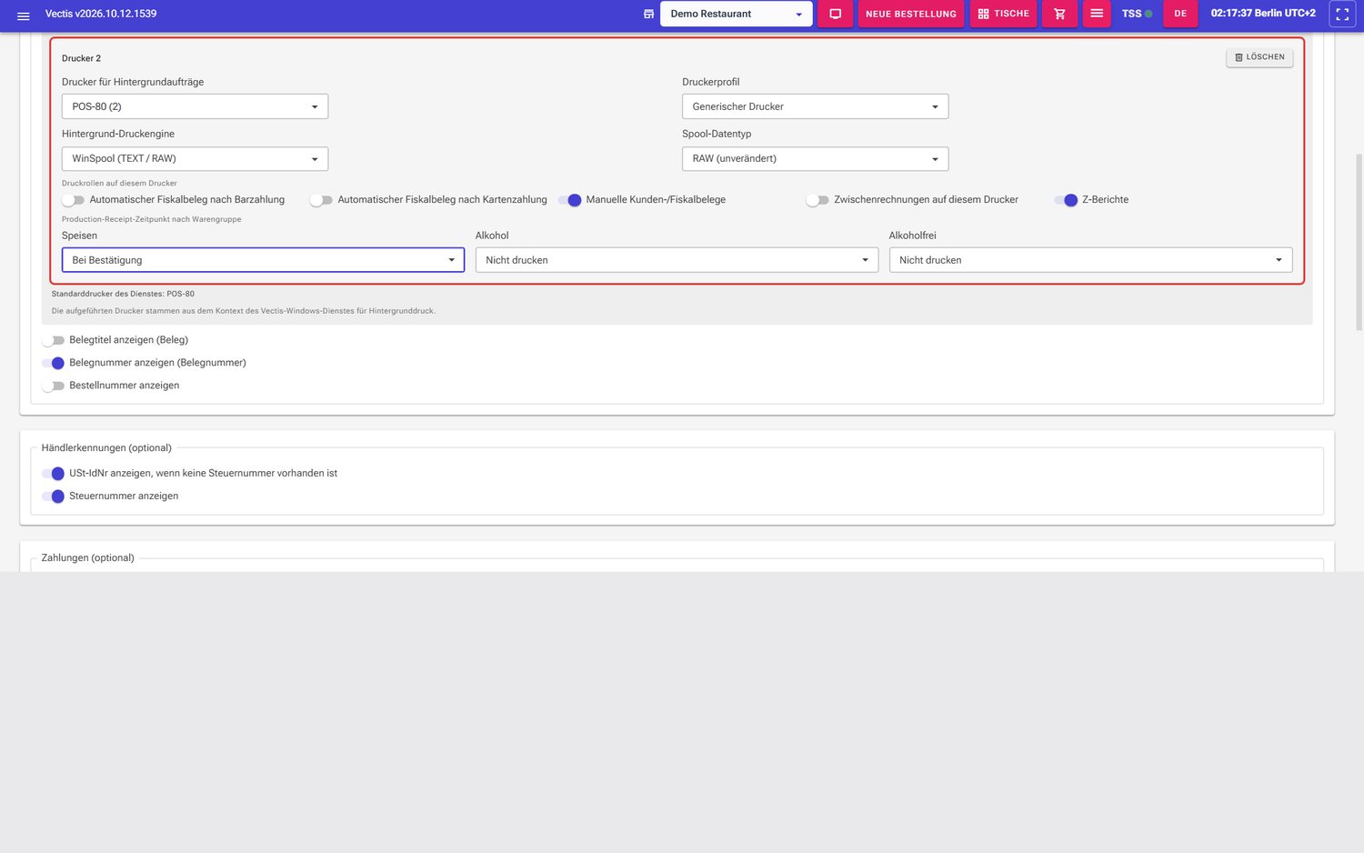Enable Bestellnummer anzeigen toggle

point(53,386)
